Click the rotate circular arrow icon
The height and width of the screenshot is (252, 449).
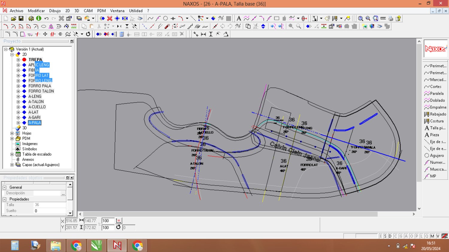point(88,34)
